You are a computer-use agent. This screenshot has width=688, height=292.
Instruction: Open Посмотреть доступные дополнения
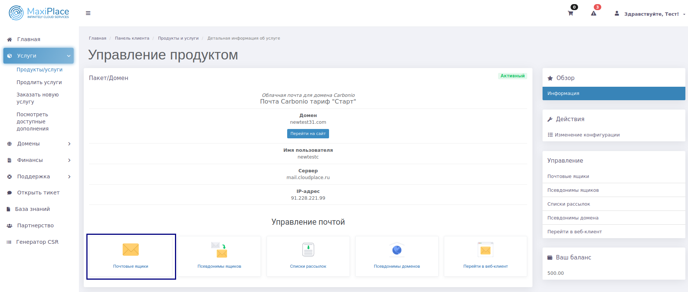click(x=33, y=122)
